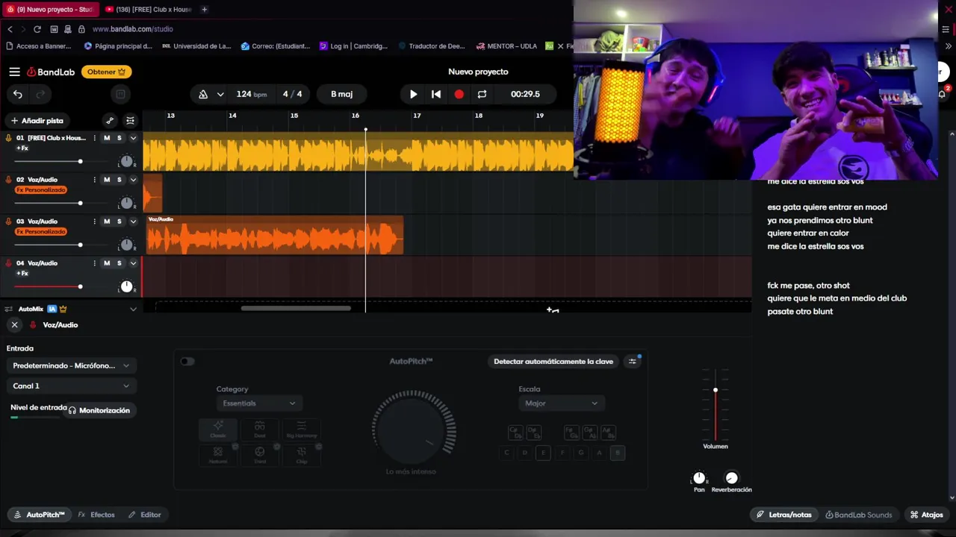This screenshot has height=537, width=956.
Task: Click Detectar automáticamente la clave
Action: click(553, 362)
